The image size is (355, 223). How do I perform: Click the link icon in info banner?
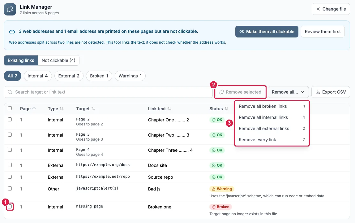(12, 32)
